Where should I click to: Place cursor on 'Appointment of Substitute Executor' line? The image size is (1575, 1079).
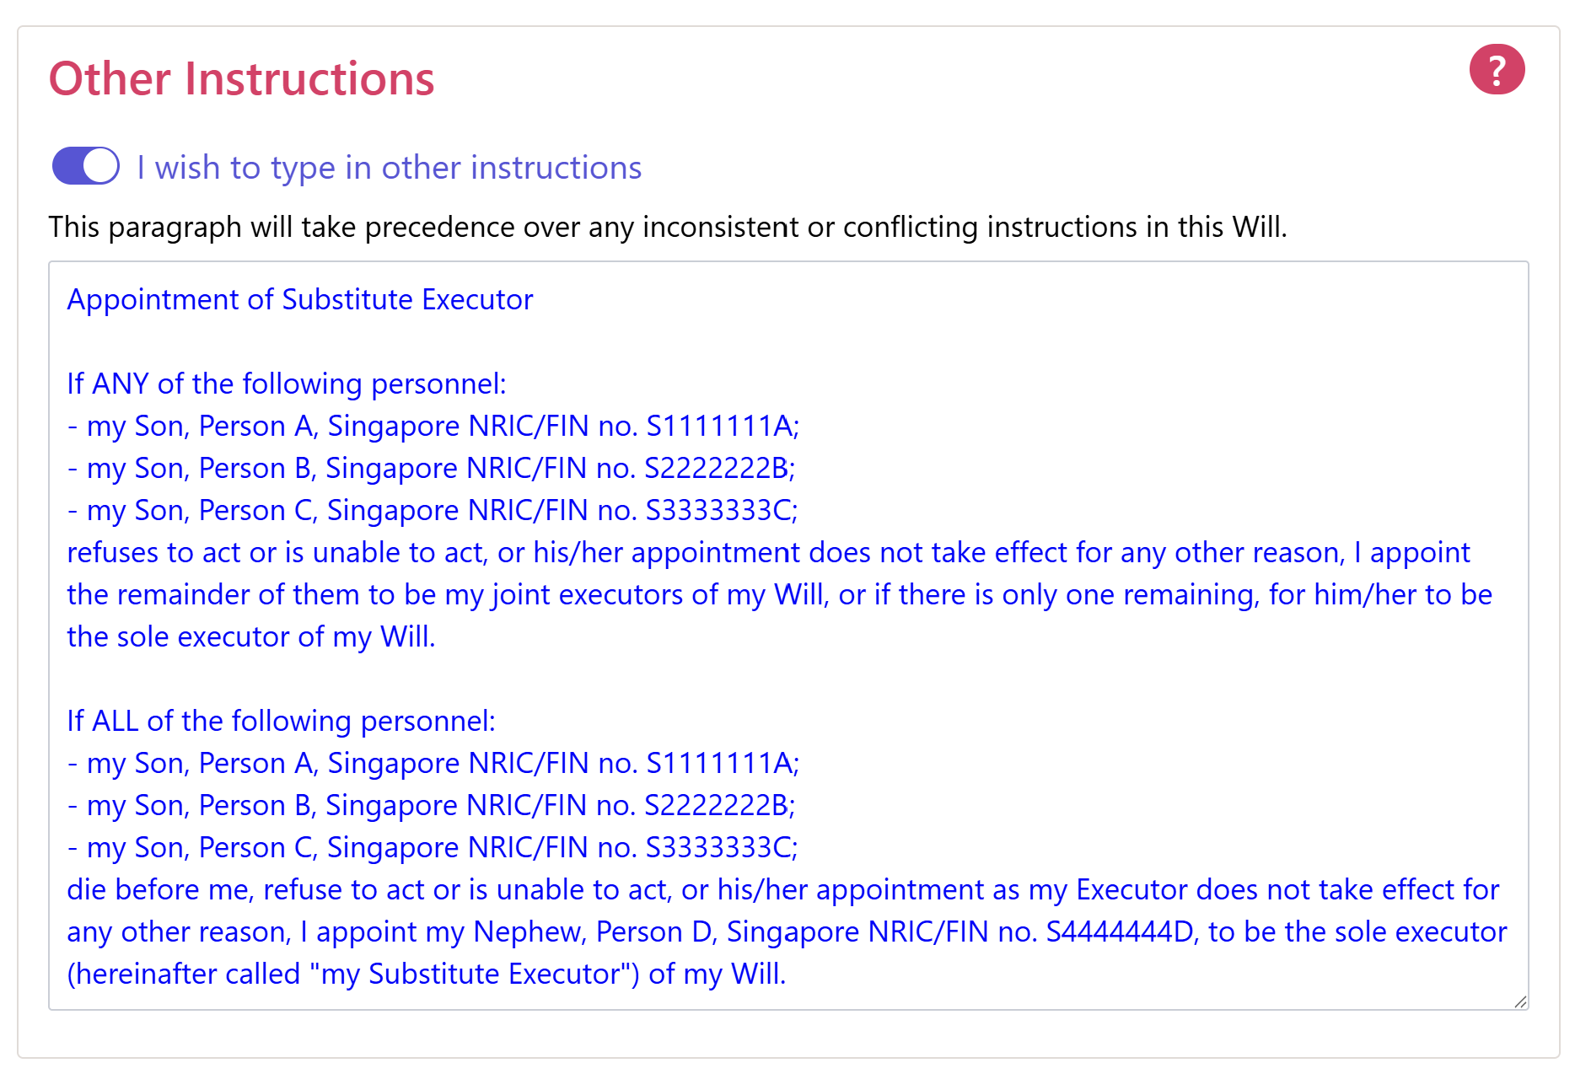300,299
